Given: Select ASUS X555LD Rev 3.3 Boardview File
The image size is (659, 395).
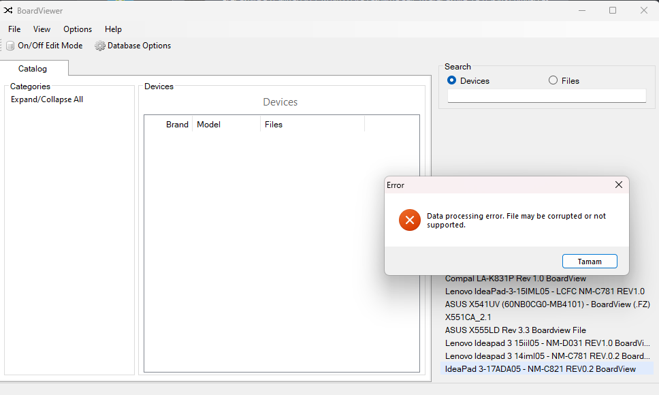Looking at the screenshot, I should pyautogui.click(x=515, y=330).
